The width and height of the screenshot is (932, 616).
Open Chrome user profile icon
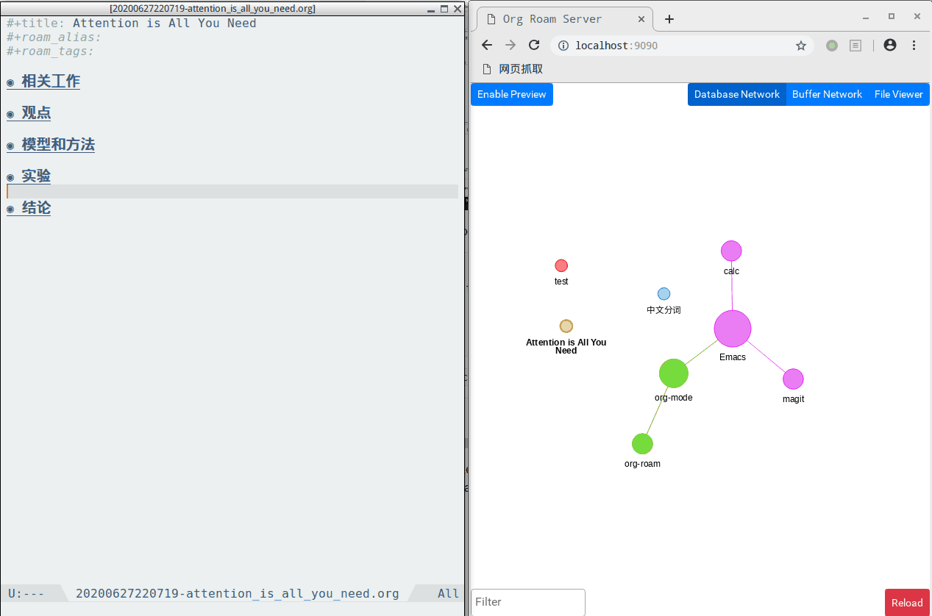click(890, 46)
